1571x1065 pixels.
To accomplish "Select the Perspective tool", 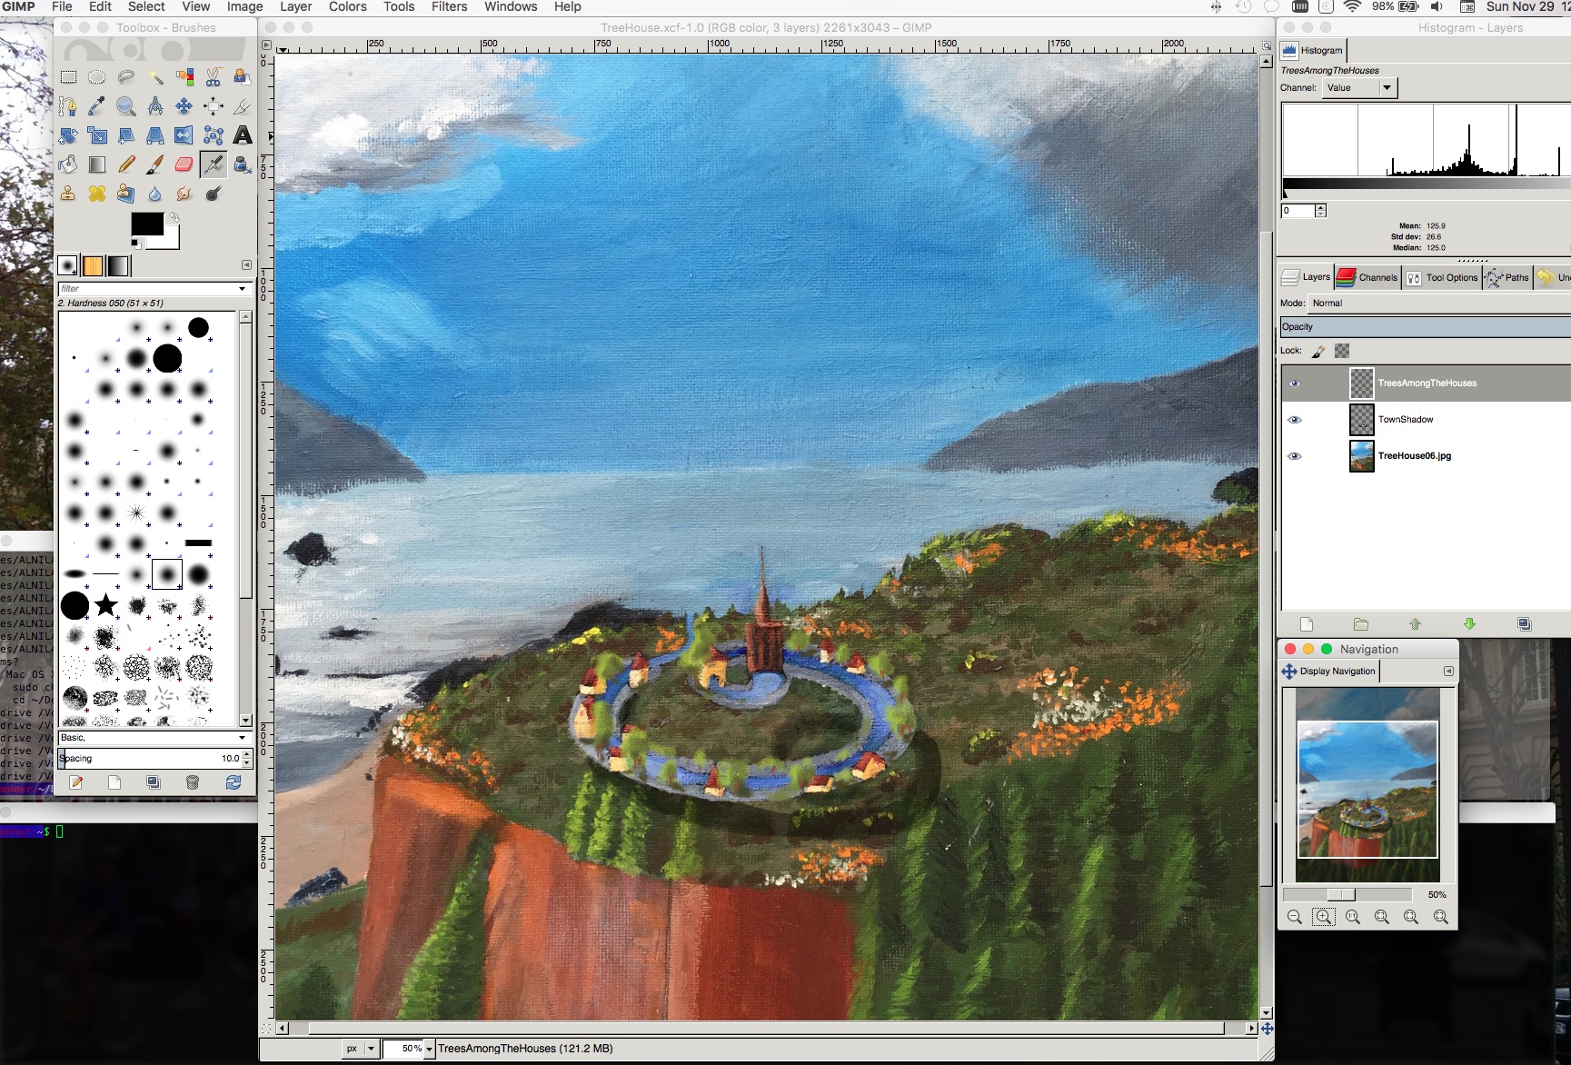I will pyautogui.click(x=155, y=135).
